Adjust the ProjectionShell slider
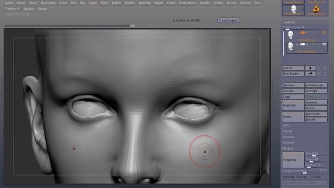Viewport: 334px width, 188px height. pos(305,171)
